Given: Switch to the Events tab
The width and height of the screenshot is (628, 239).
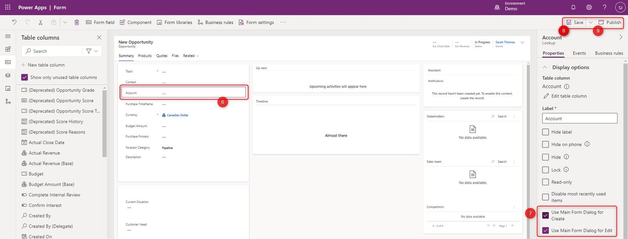Looking at the screenshot, I should point(579,53).
